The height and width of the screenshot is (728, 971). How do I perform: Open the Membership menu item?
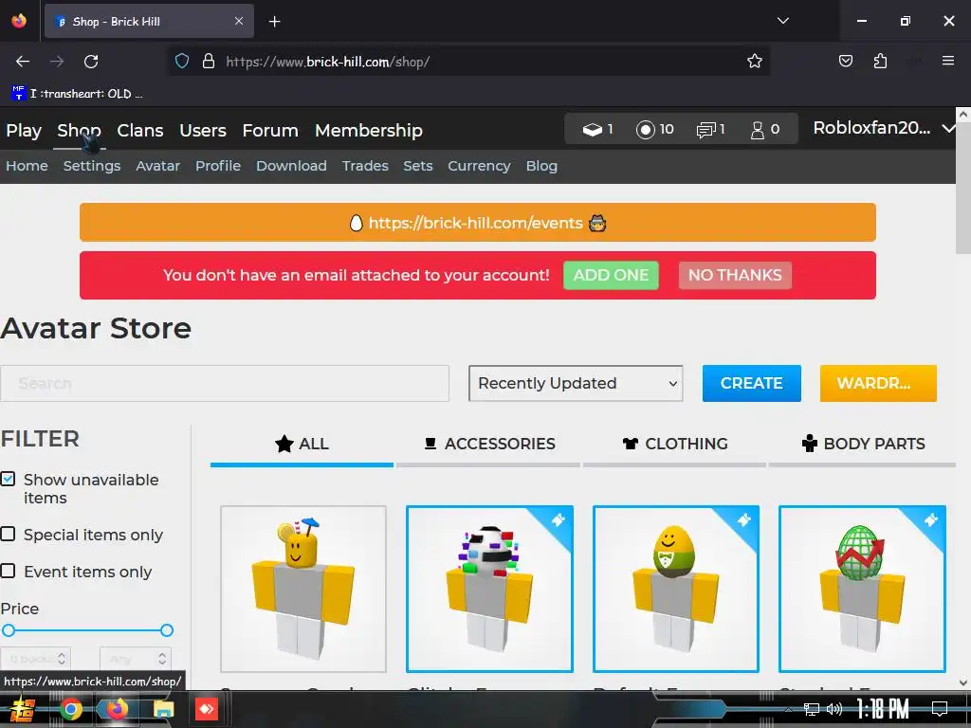[369, 131]
